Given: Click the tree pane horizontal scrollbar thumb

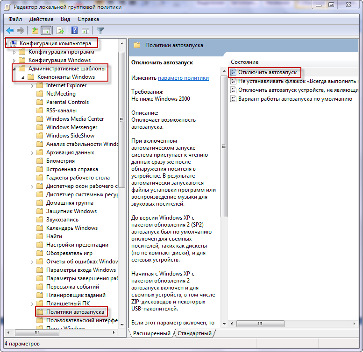Looking at the screenshot, I should pyautogui.click(x=37, y=332).
